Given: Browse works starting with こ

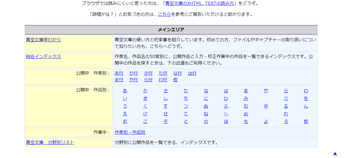Looking at the screenshot, I should (x=146, y=121).
